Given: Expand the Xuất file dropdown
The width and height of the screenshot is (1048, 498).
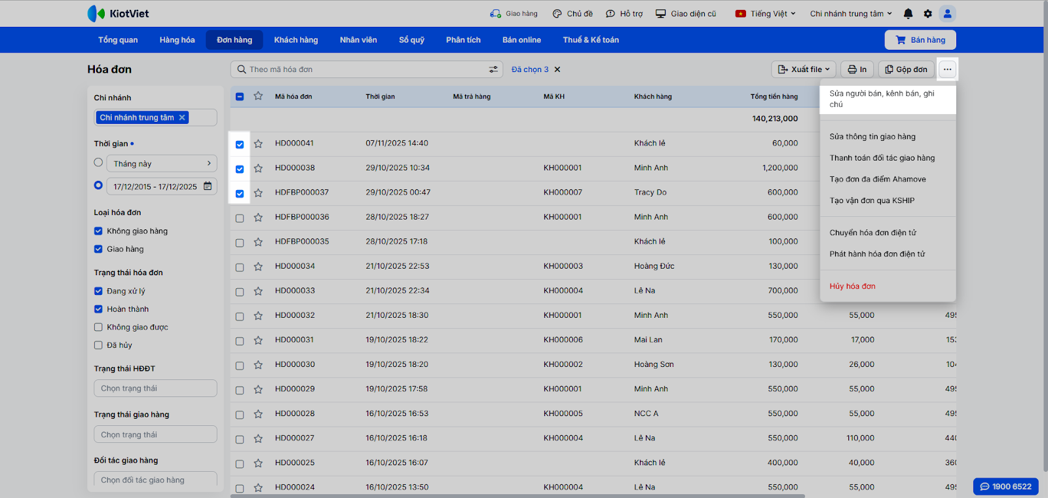Looking at the screenshot, I should [804, 69].
